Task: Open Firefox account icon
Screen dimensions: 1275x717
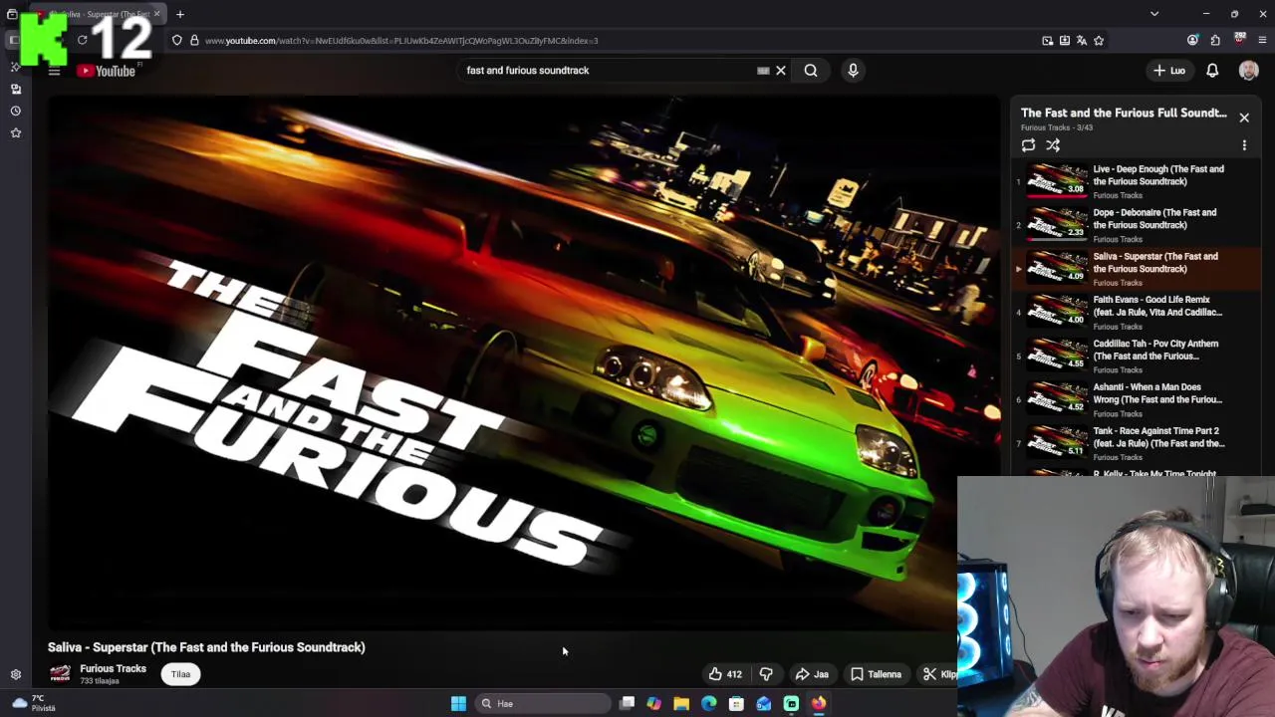Action: click(x=1192, y=41)
